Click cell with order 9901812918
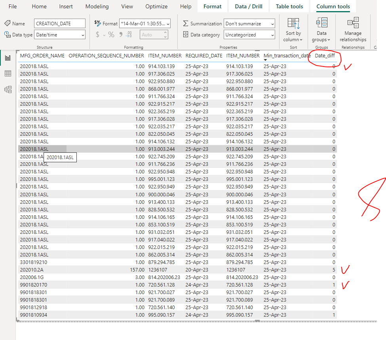Image resolution: width=386 pixels, height=340 pixels. (x=34, y=307)
